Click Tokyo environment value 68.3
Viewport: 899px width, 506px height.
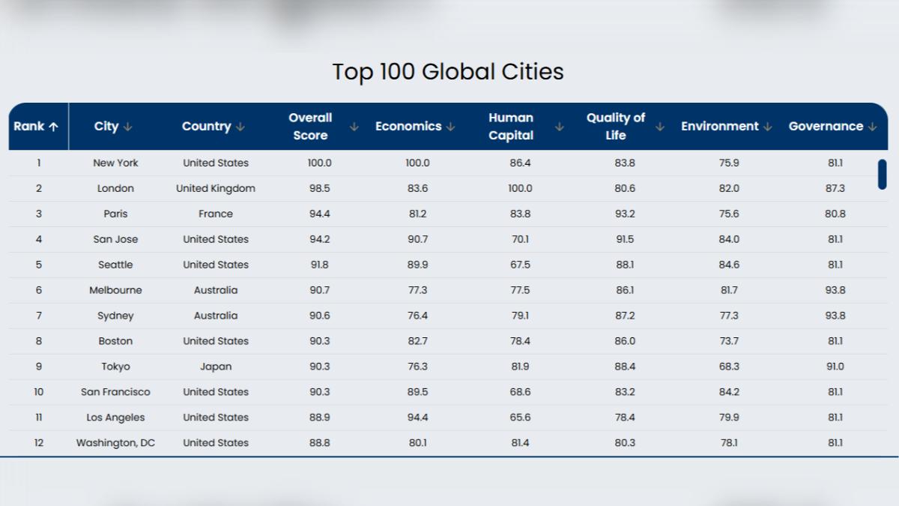pos(729,367)
